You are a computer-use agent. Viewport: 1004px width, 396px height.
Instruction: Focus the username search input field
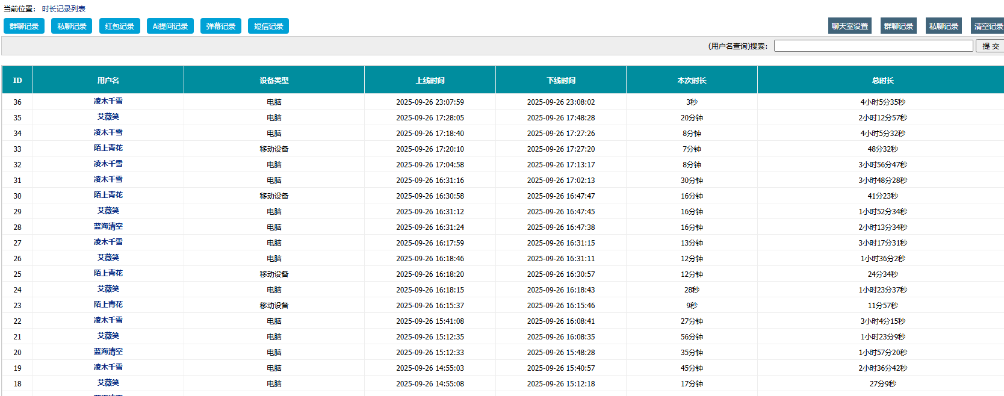[873, 46]
